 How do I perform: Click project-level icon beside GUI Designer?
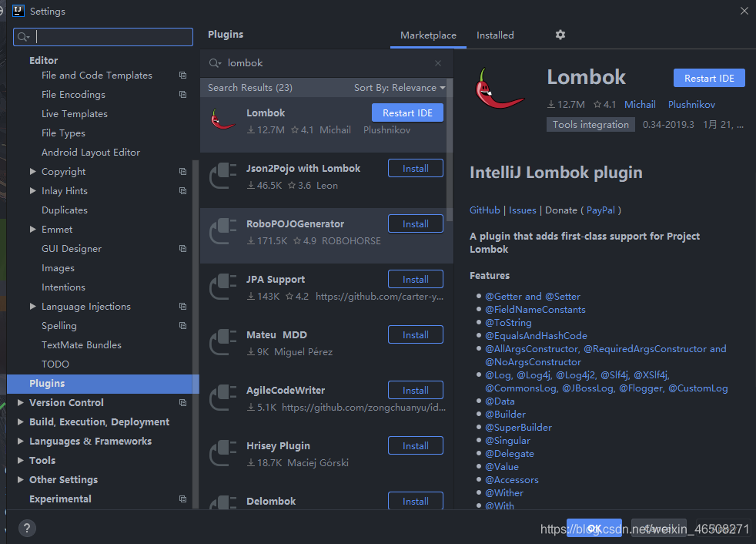point(182,249)
